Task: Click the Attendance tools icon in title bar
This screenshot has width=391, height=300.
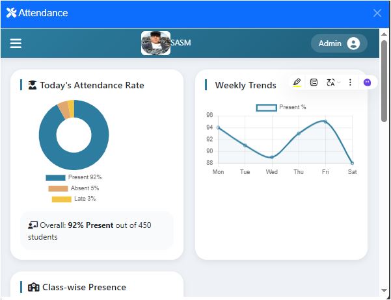Action: [11, 13]
